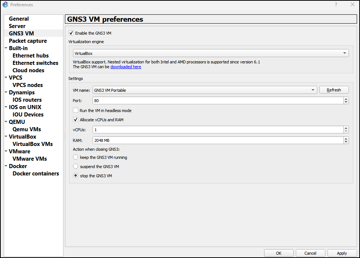The height and width of the screenshot is (258, 360).
Task: Open Server preferences page
Action: point(17,26)
